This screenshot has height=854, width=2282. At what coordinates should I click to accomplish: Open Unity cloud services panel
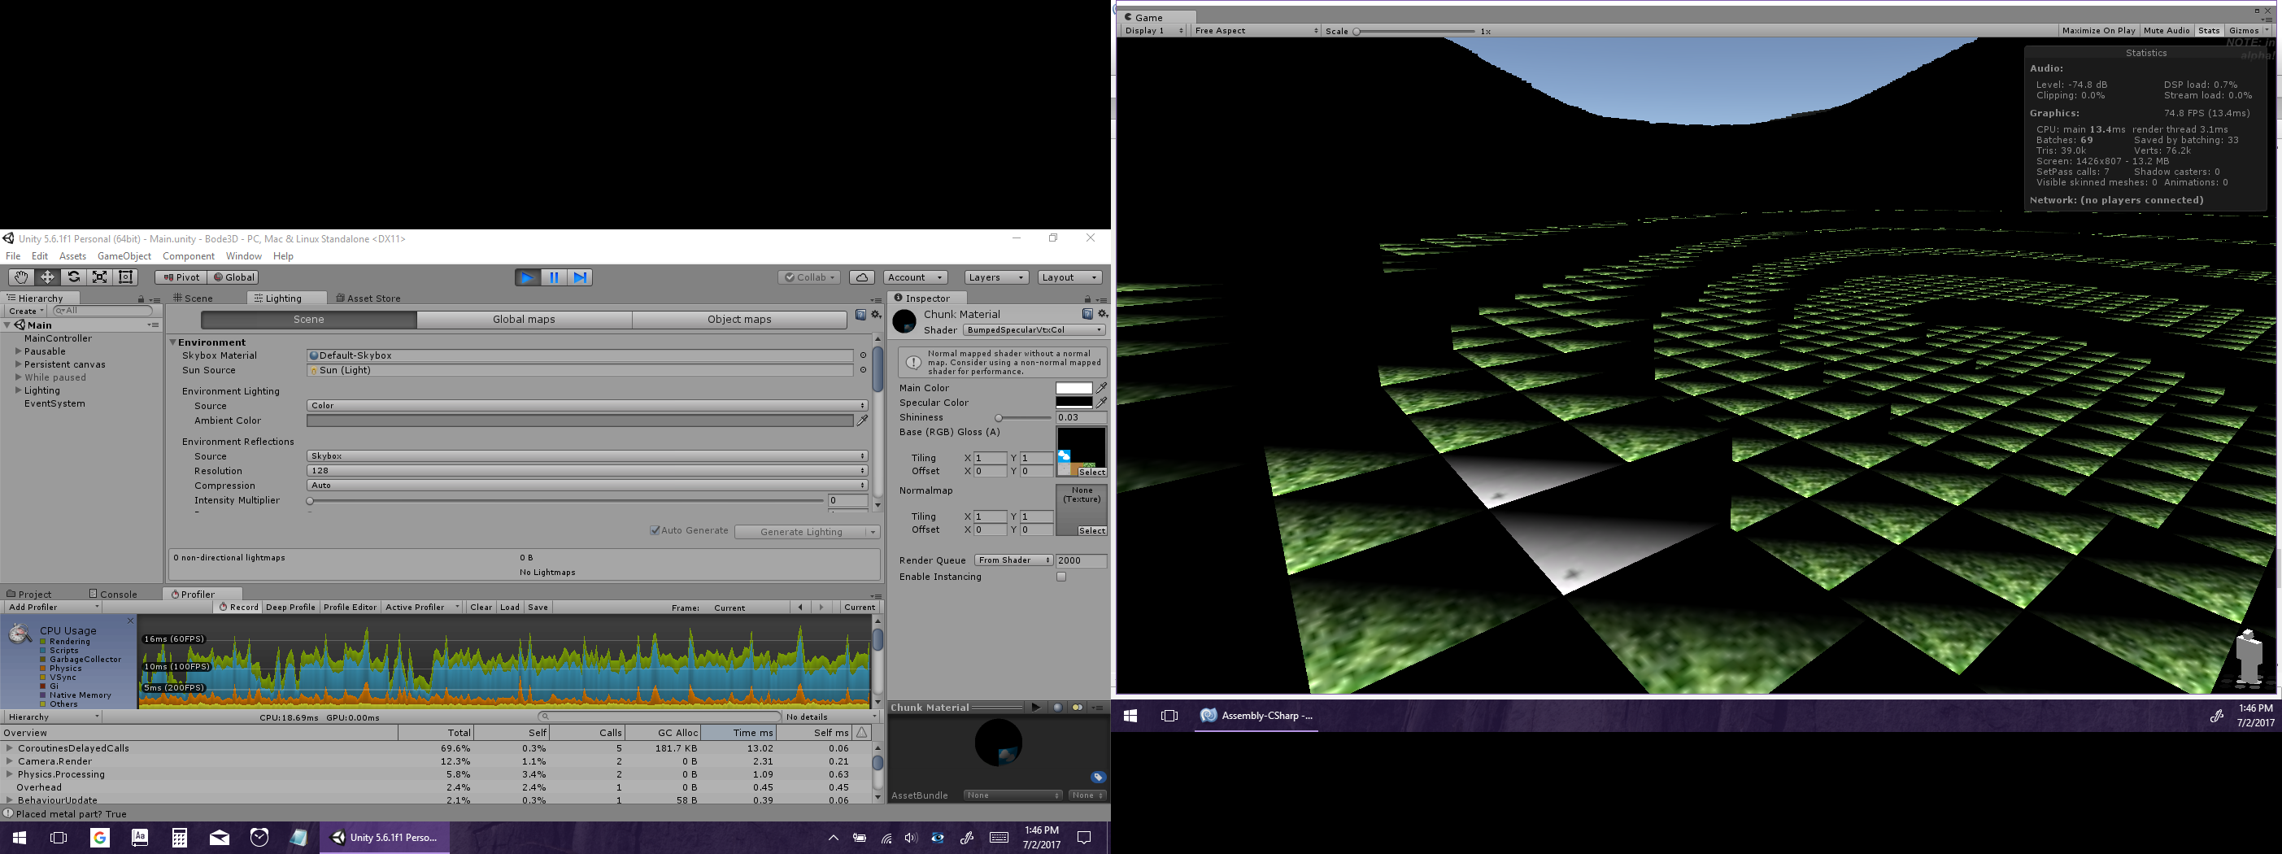pos(861,277)
